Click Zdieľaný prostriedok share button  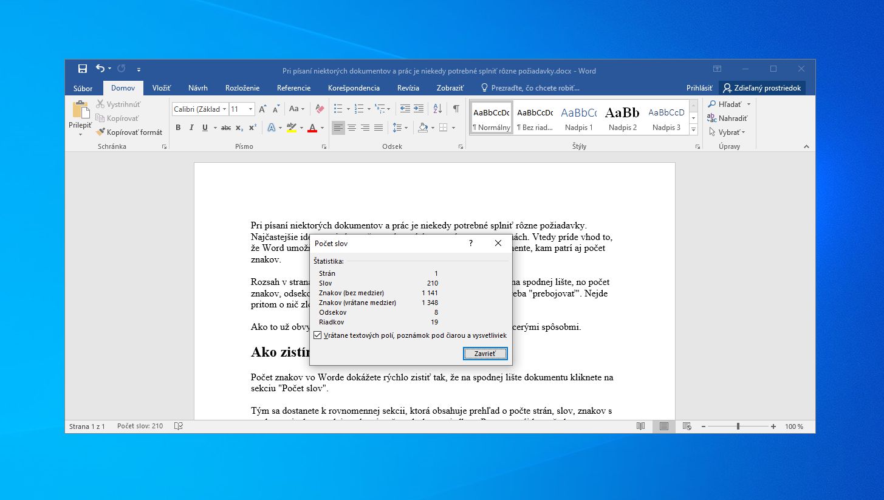tap(762, 88)
